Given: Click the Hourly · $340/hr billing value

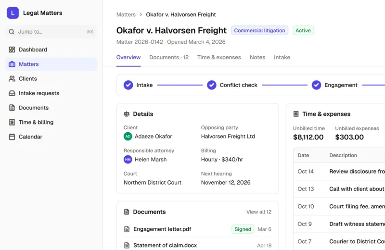Looking at the screenshot, I should coord(222,160).
